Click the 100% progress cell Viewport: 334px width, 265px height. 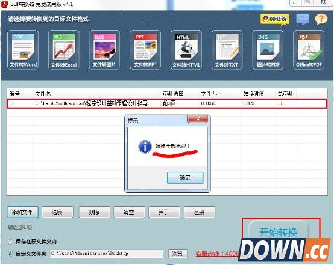click(x=249, y=103)
